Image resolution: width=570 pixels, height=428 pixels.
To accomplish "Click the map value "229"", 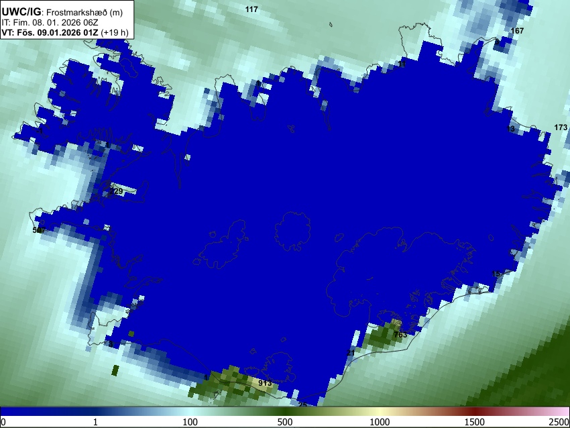I will (x=116, y=191).
